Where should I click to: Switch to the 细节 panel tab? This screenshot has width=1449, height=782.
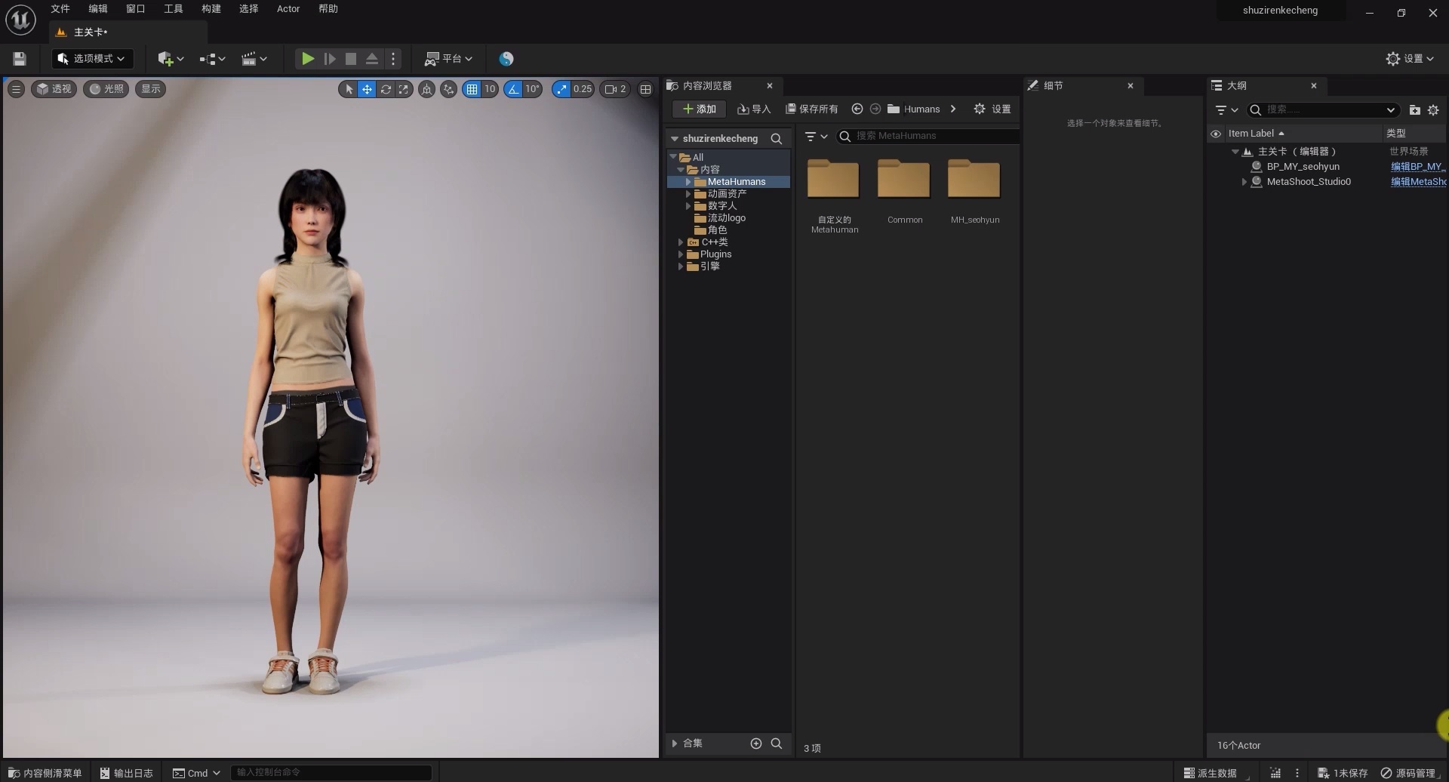[1053, 86]
